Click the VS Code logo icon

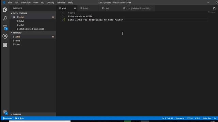point(4,2)
